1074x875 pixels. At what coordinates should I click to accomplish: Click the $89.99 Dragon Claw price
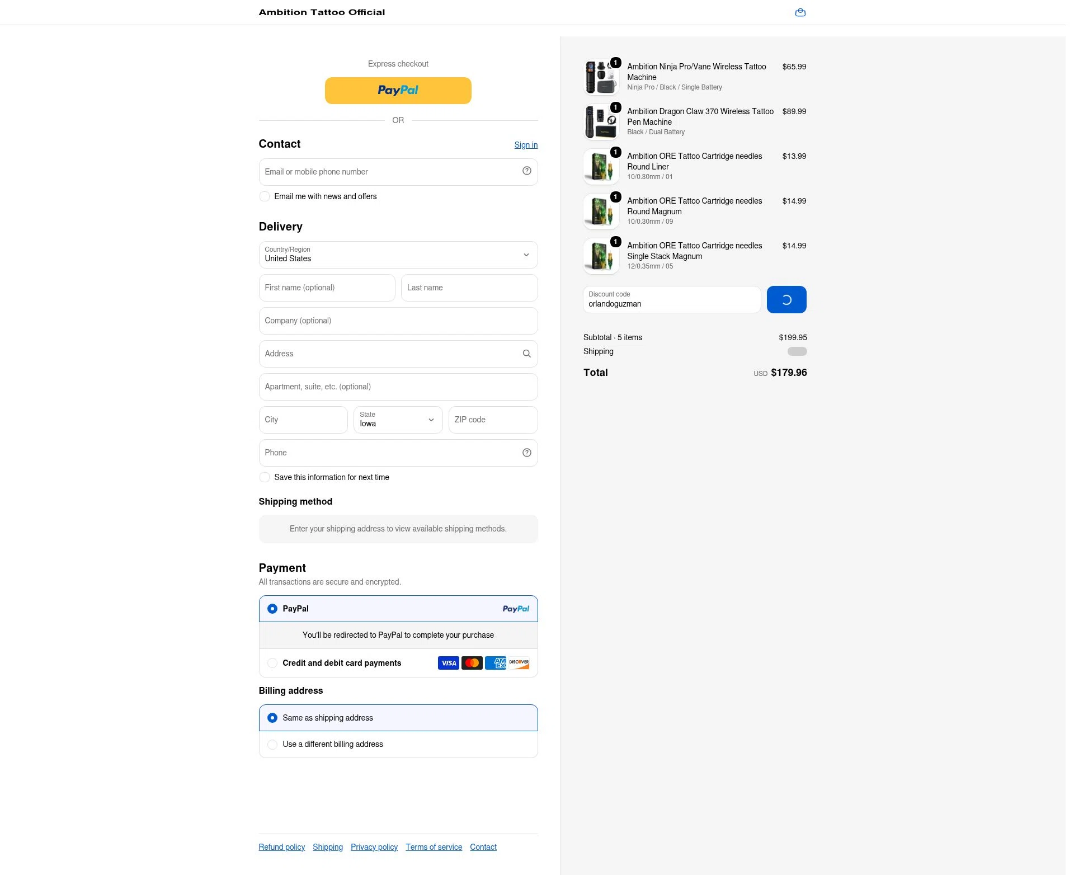794,111
